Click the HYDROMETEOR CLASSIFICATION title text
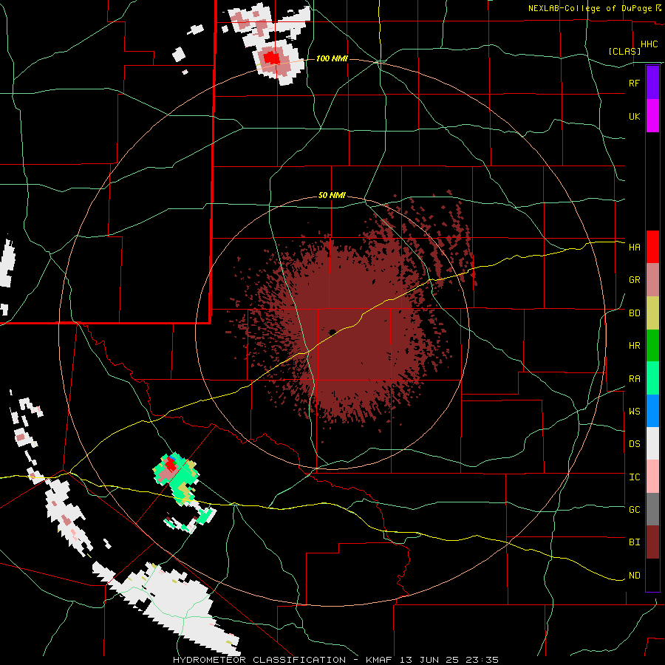 click(x=259, y=660)
